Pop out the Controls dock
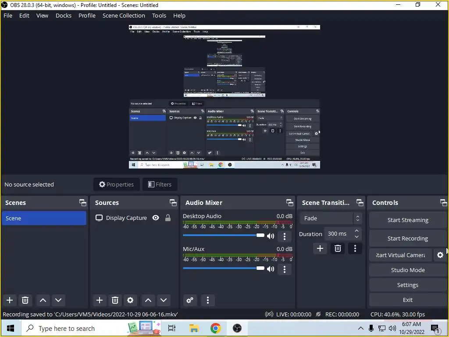Image resolution: width=449 pixels, height=337 pixels. tap(444, 203)
